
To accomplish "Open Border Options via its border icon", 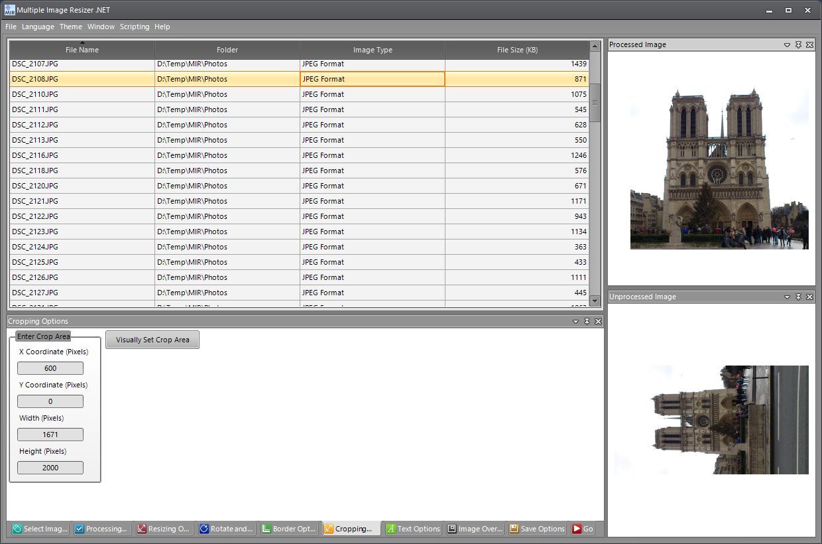I will coord(265,529).
